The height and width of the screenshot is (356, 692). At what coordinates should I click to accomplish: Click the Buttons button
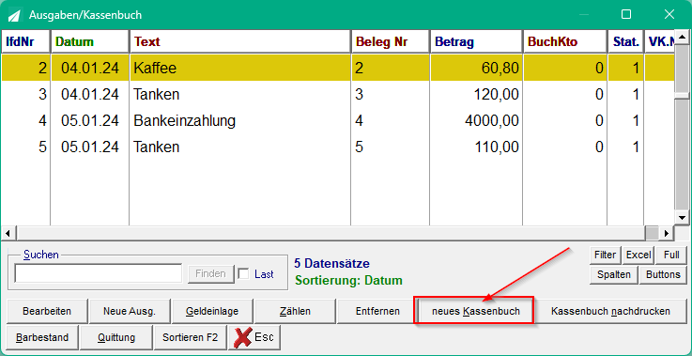tap(663, 274)
